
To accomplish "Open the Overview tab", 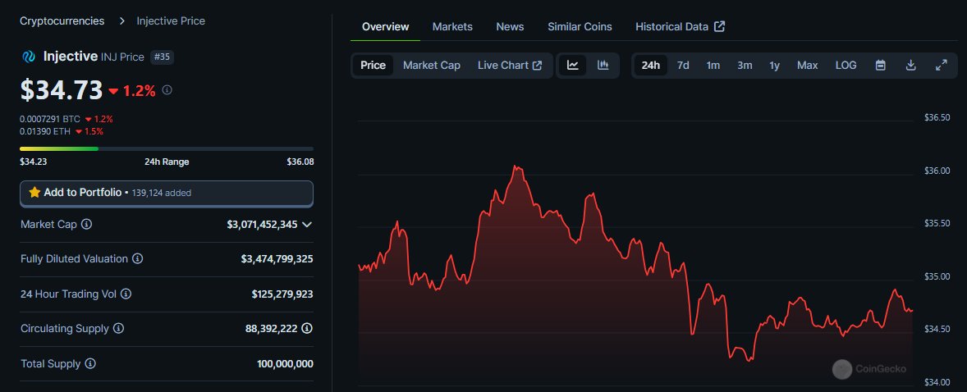I will [386, 26].
